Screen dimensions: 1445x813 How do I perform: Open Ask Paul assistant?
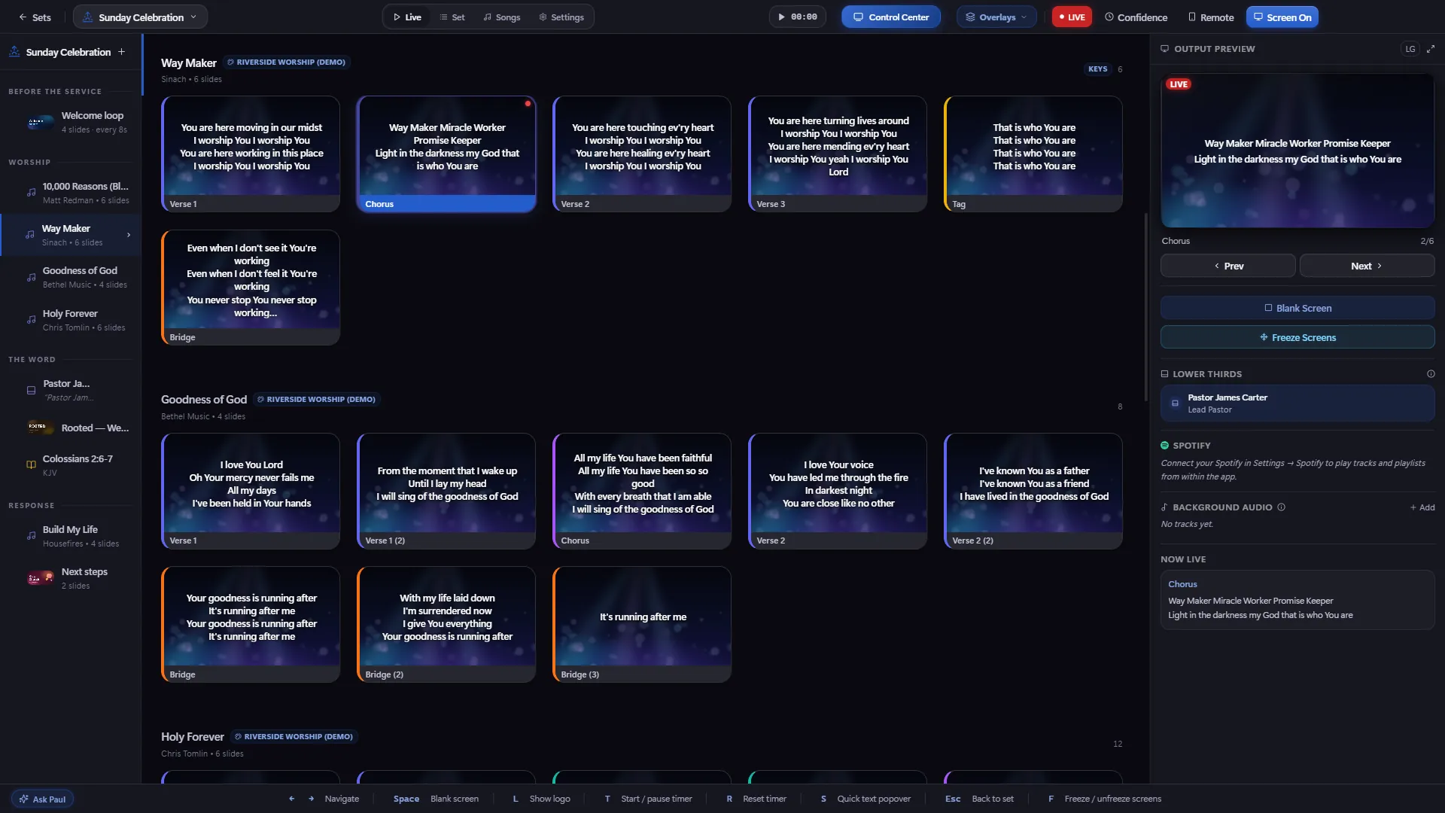pos(42,799)
